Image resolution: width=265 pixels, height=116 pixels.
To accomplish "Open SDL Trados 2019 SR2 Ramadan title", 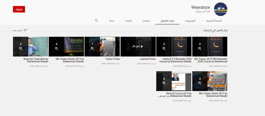I will (211, 60).
